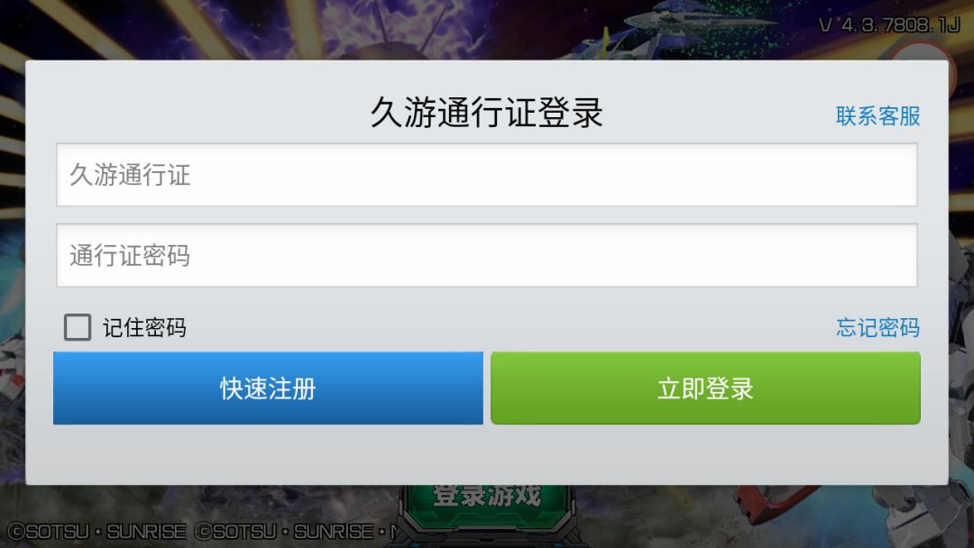Tap the green 立即登录 button

(x=705, y=388)
